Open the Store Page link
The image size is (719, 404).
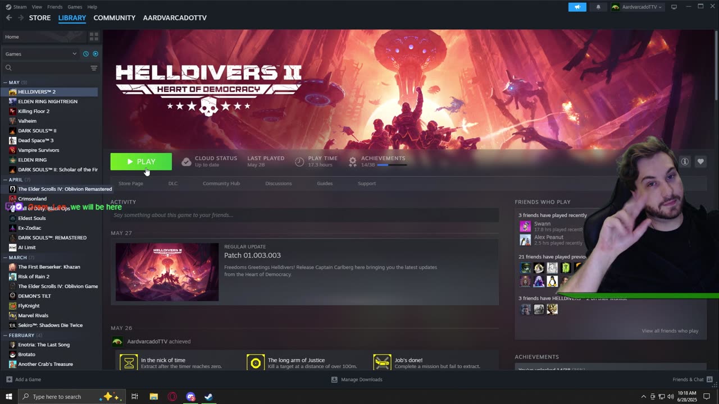pyautogui.click(x=131, y=183)
